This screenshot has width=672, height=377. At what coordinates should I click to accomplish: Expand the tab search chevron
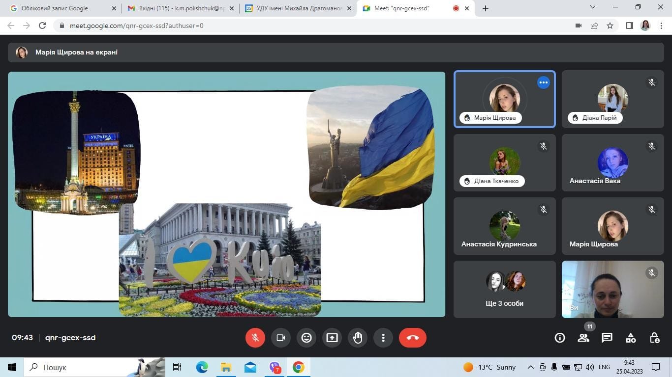click(593, 7)
